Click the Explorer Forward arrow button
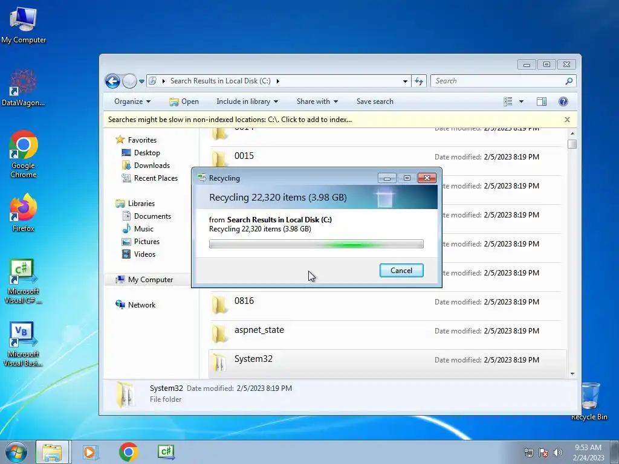619x464 pixels. pyautogui.click(x=129, y=82)
